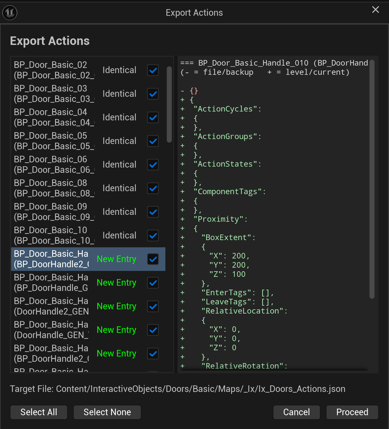Click the removed "- {}" diff line
This screenshot has height=429, width=389.
click(190, 91)
